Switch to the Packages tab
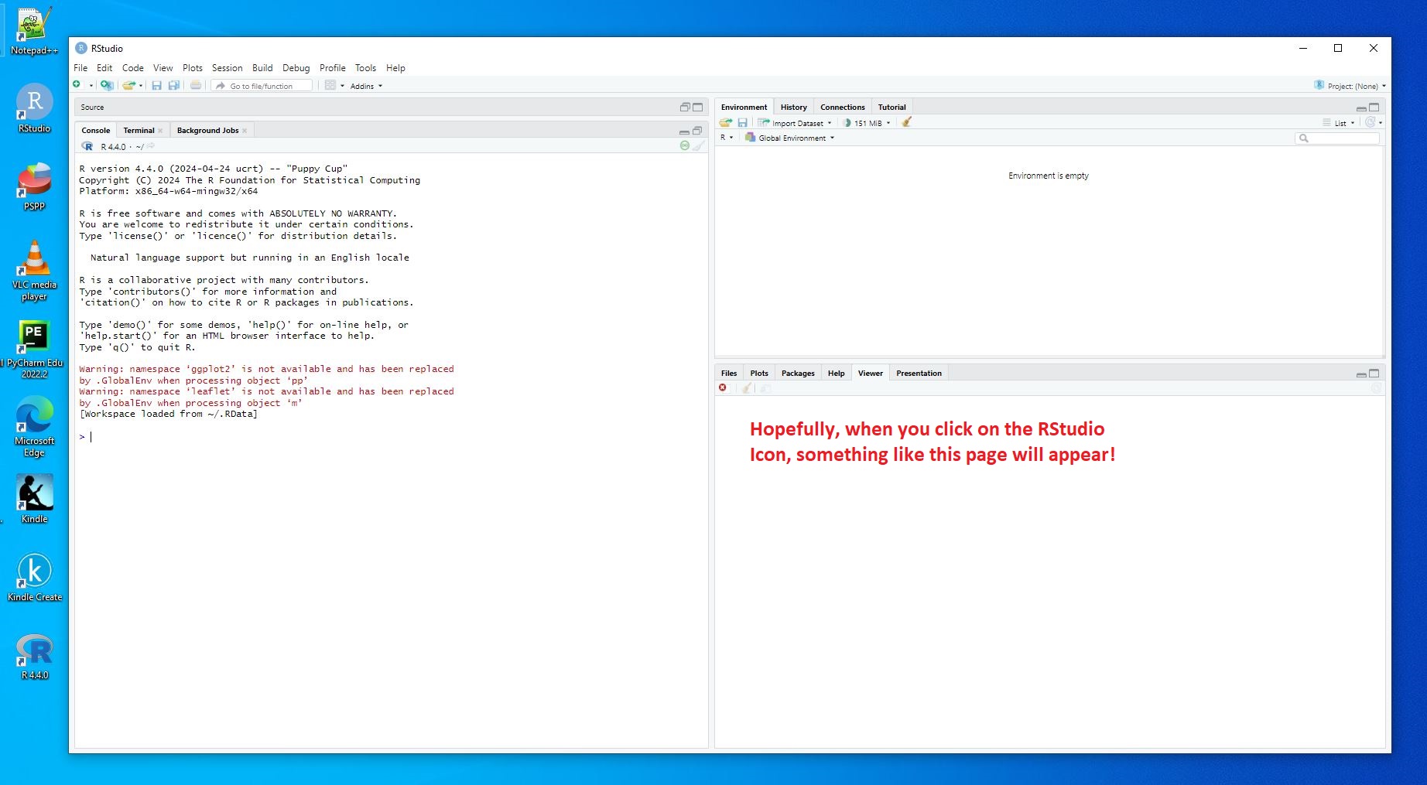1427x785 pixels. pyautogui.click(x=797, y=374)
